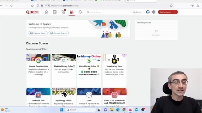This screenshot has width=202, height=113.
Task: Open the language globe icon
Action: pyautogui.click(x=154, y=12)
